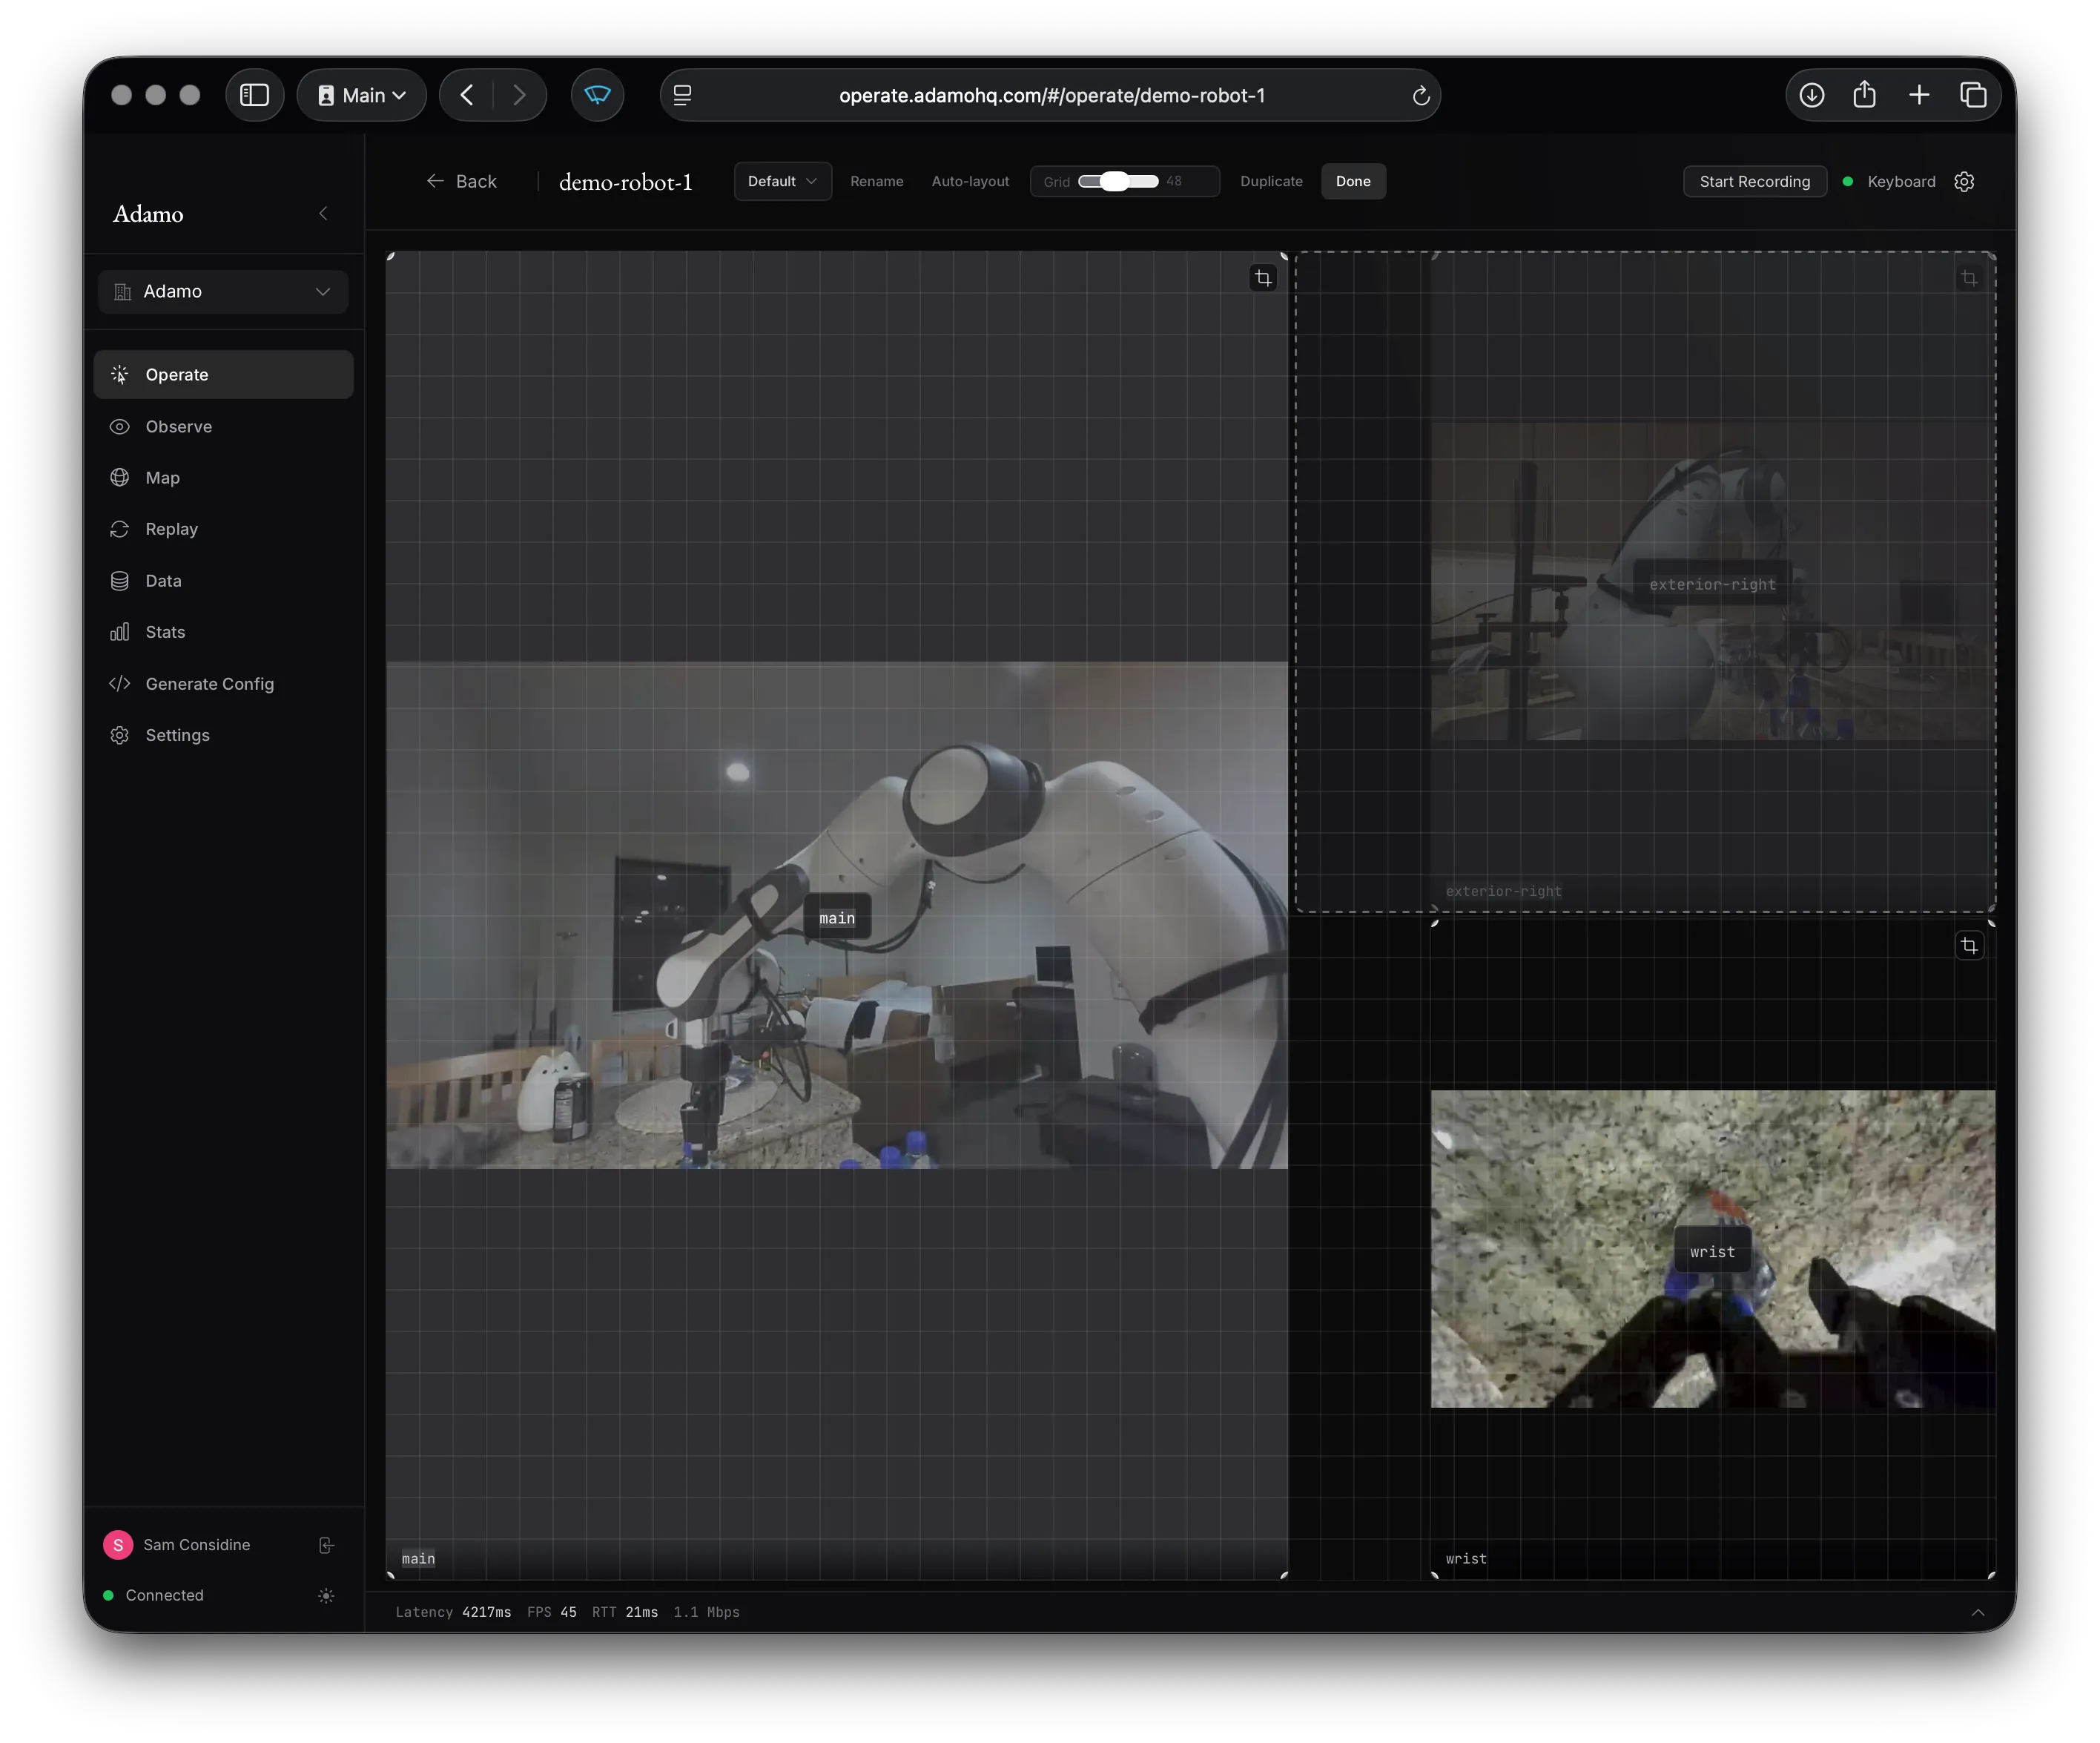Open sidebar Settings
Viewport: 2100px width, 1743px height.
(x=223, y=735)
